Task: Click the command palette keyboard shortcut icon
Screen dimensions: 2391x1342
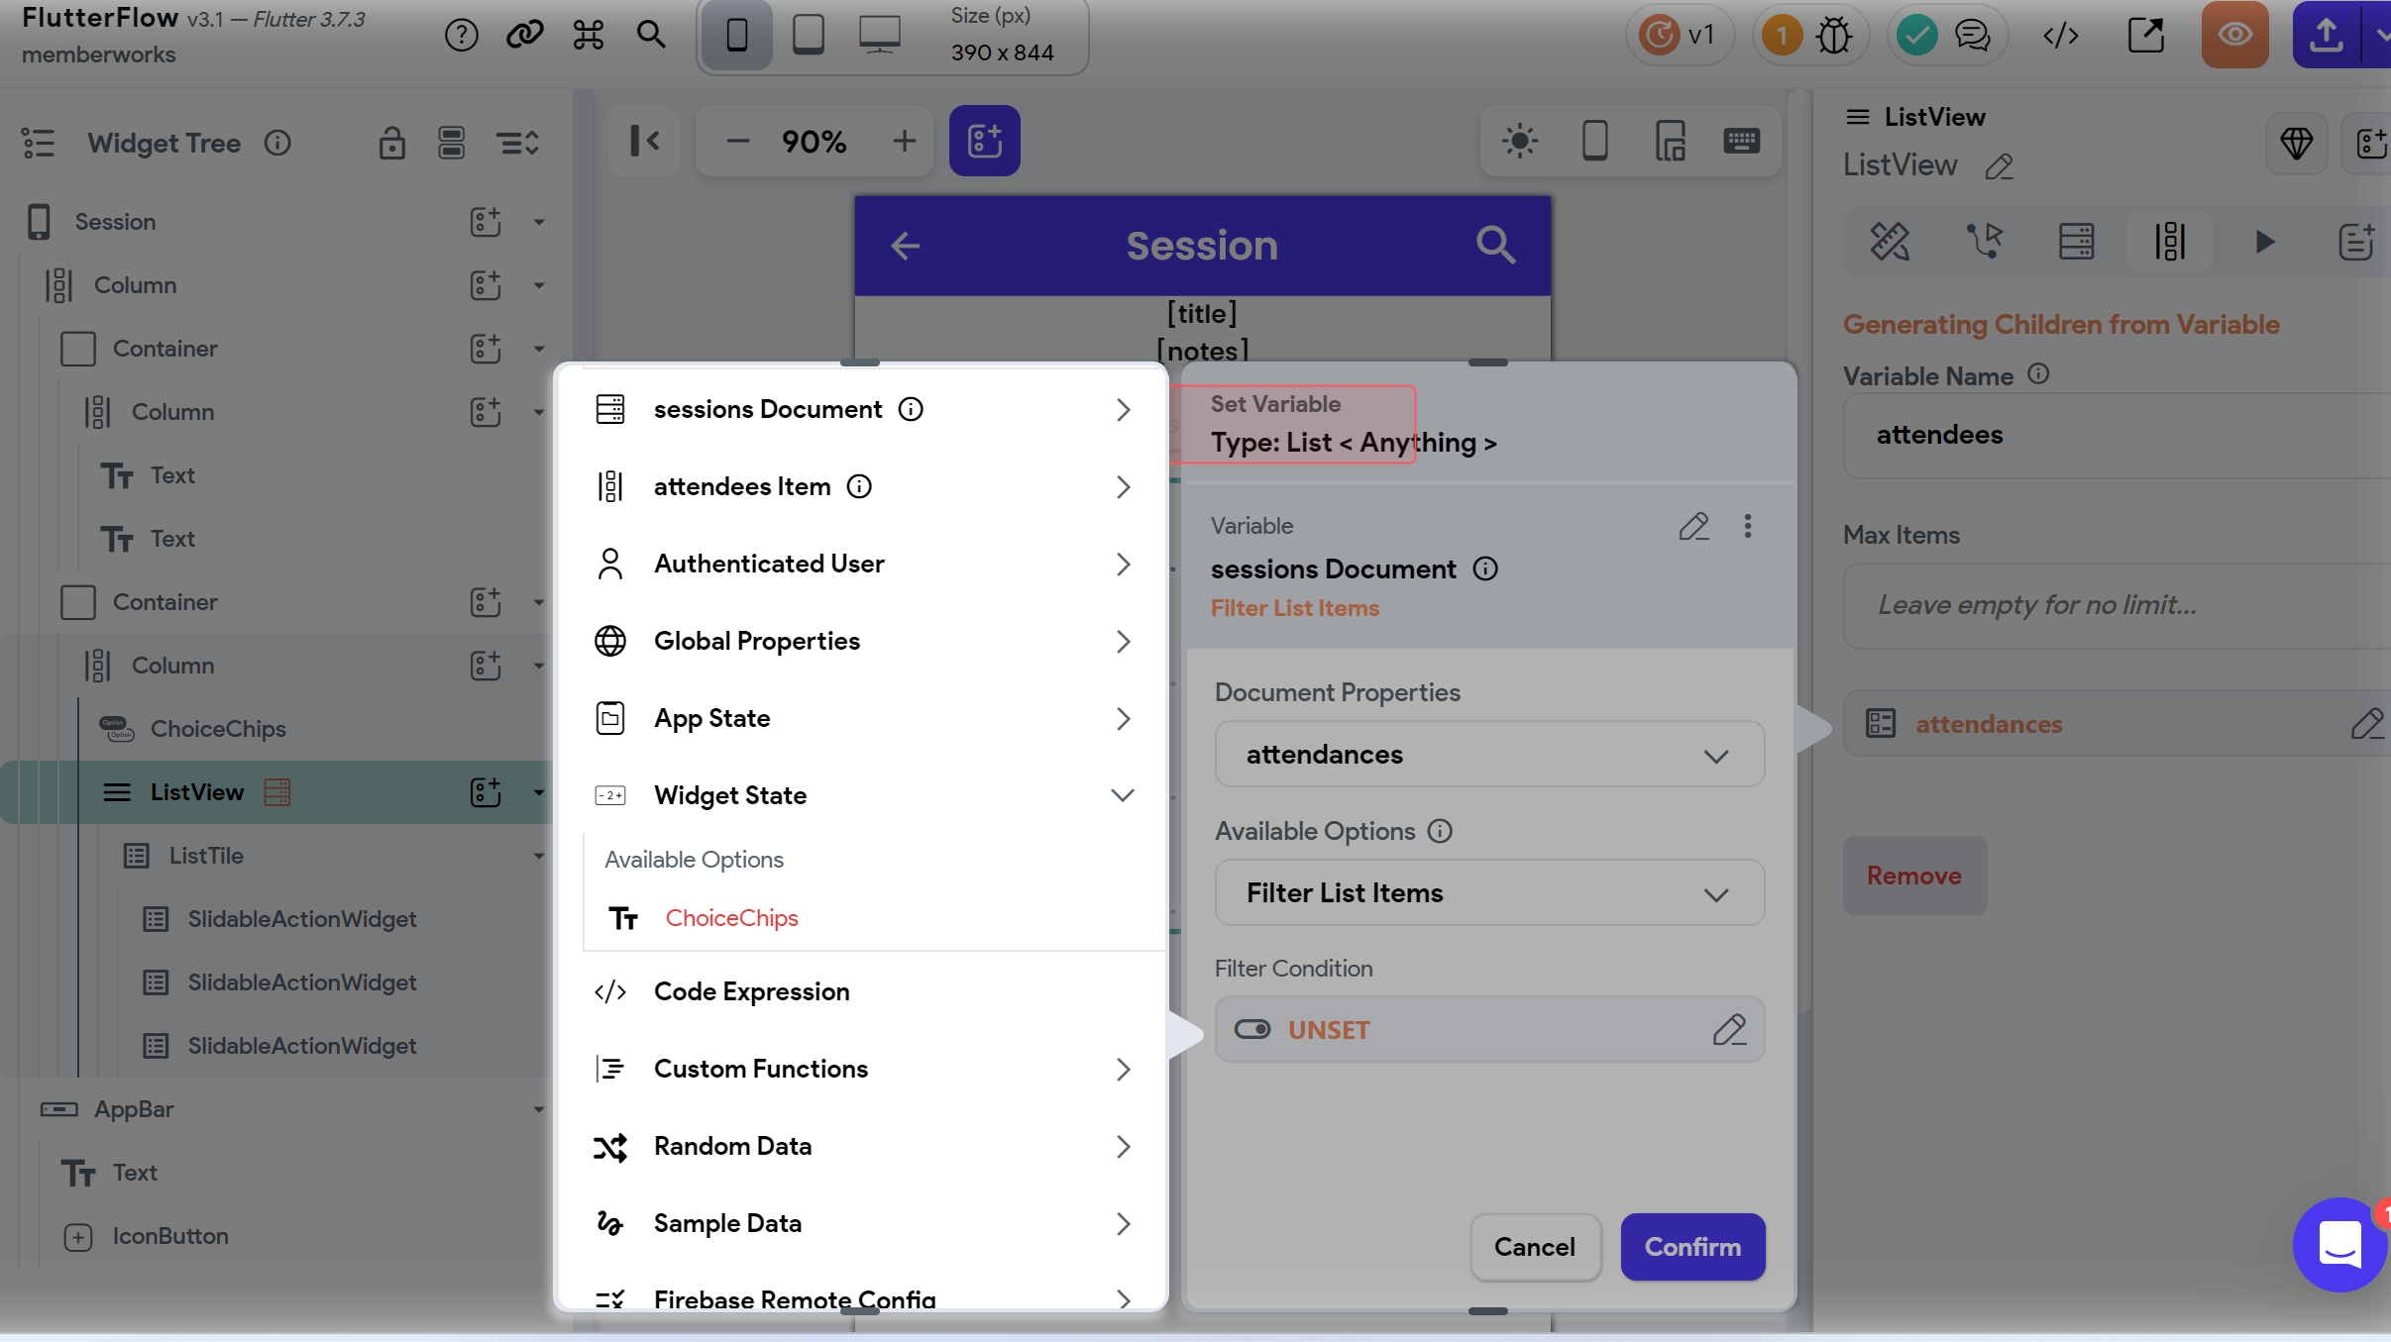Action: [588, 36]
